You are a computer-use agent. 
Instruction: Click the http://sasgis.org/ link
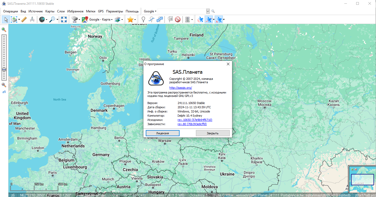[x=181, y=88]
